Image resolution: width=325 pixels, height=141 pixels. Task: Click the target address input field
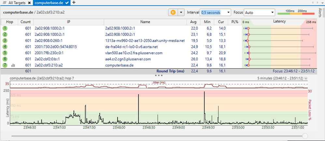point(84,12)
